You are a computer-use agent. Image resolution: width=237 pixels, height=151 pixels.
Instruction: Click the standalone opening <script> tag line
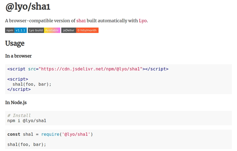(18, 79)
